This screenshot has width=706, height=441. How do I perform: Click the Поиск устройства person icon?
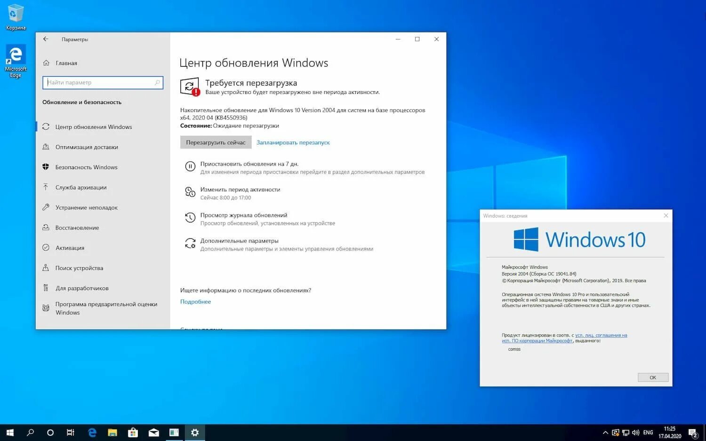[46, 268]
